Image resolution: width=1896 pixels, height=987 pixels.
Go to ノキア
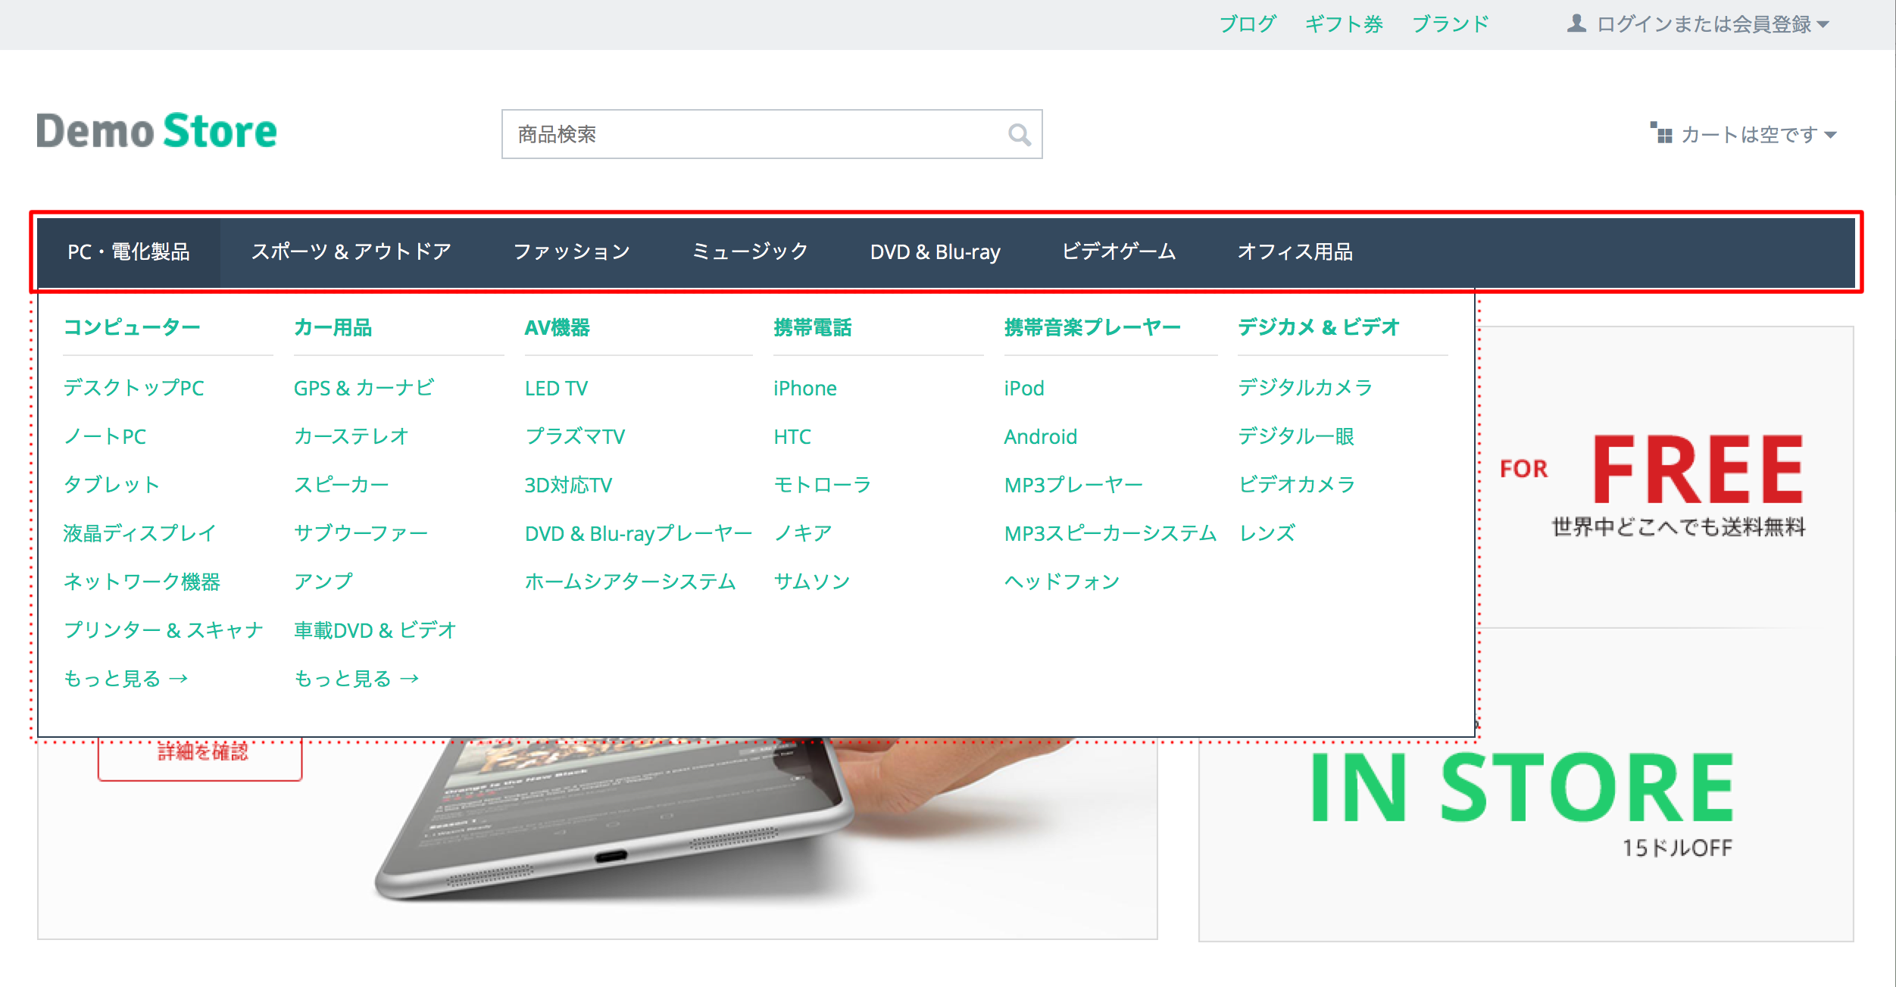pyautogui.click(x=803, y=534)
